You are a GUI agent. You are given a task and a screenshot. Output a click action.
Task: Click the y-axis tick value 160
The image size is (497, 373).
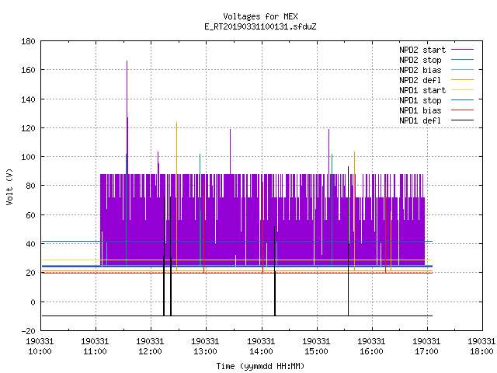pyautogui.click(x=28, y=70)
